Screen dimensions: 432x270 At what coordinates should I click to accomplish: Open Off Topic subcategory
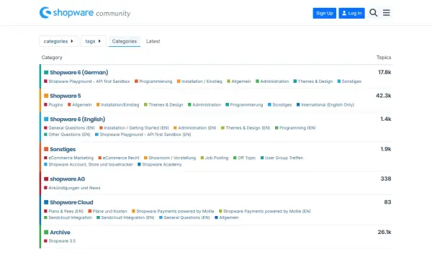(246, 158)
